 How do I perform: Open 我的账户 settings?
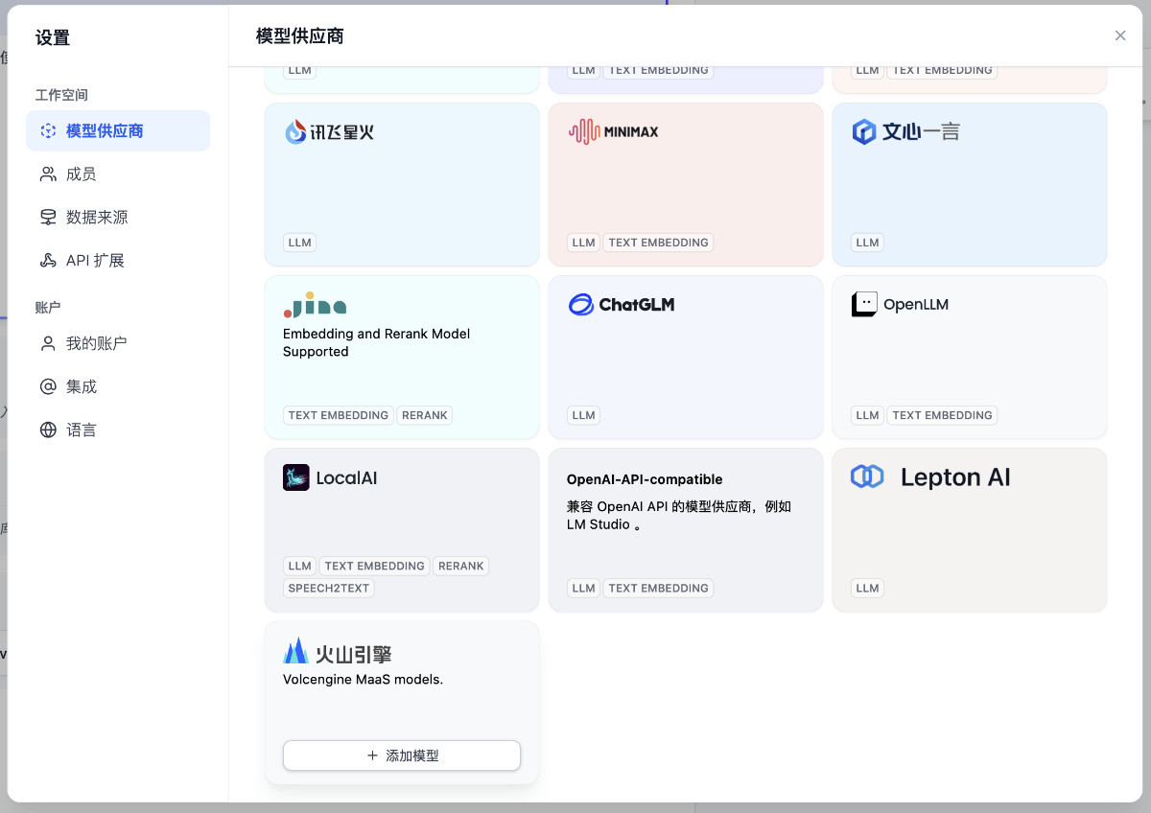pyautogui.click(x=118, y=343)
